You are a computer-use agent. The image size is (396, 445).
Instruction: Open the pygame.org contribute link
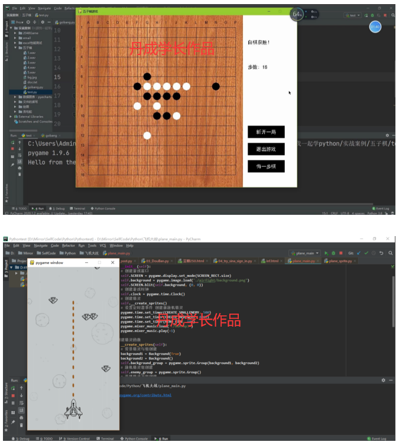[145, 395]
